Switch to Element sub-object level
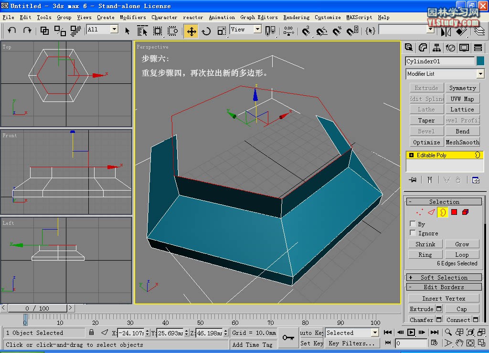Screen dimensions: 489x353 [x=465, y=212]
